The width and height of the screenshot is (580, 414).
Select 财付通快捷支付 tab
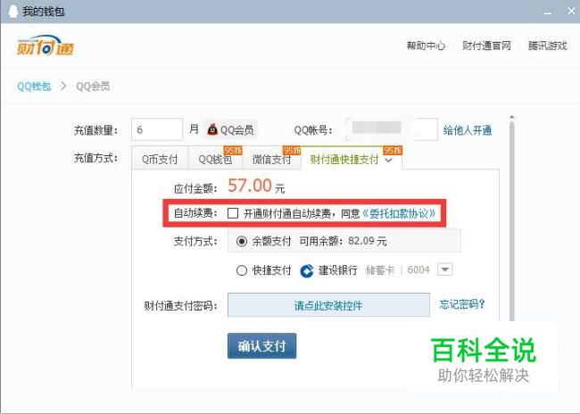click(x=352, y=159)
